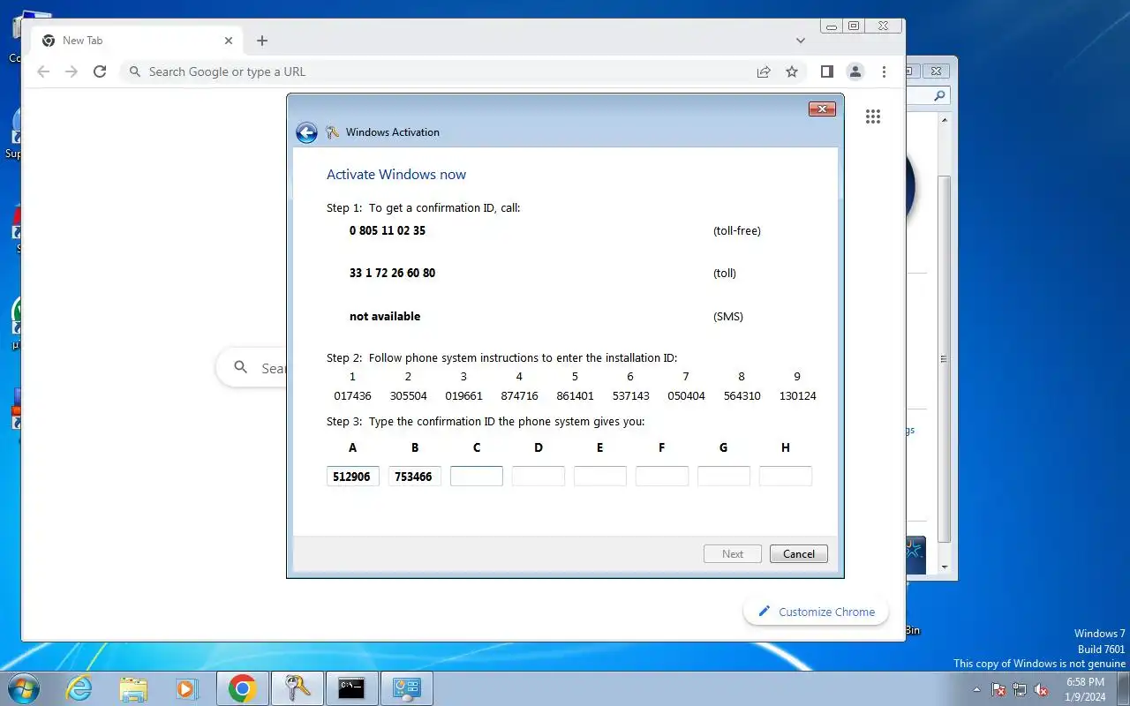Open Windows Explorer folder on taskbar
1130x706 pixels.
tap(133, 688)
